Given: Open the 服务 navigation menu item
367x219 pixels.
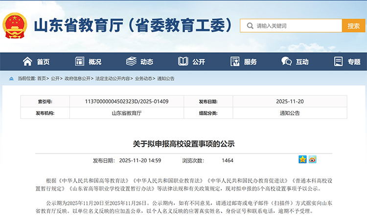Looking at the screenshot, I should [250, 62].
